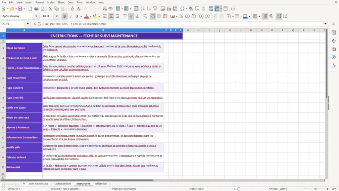Open sidebar Navigator compass icon
The image size is (339, 191).
334,57
